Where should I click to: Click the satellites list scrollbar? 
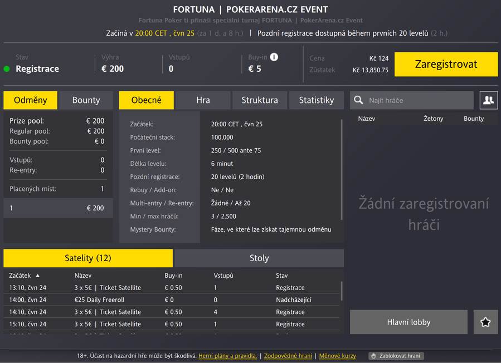point(342,291)
